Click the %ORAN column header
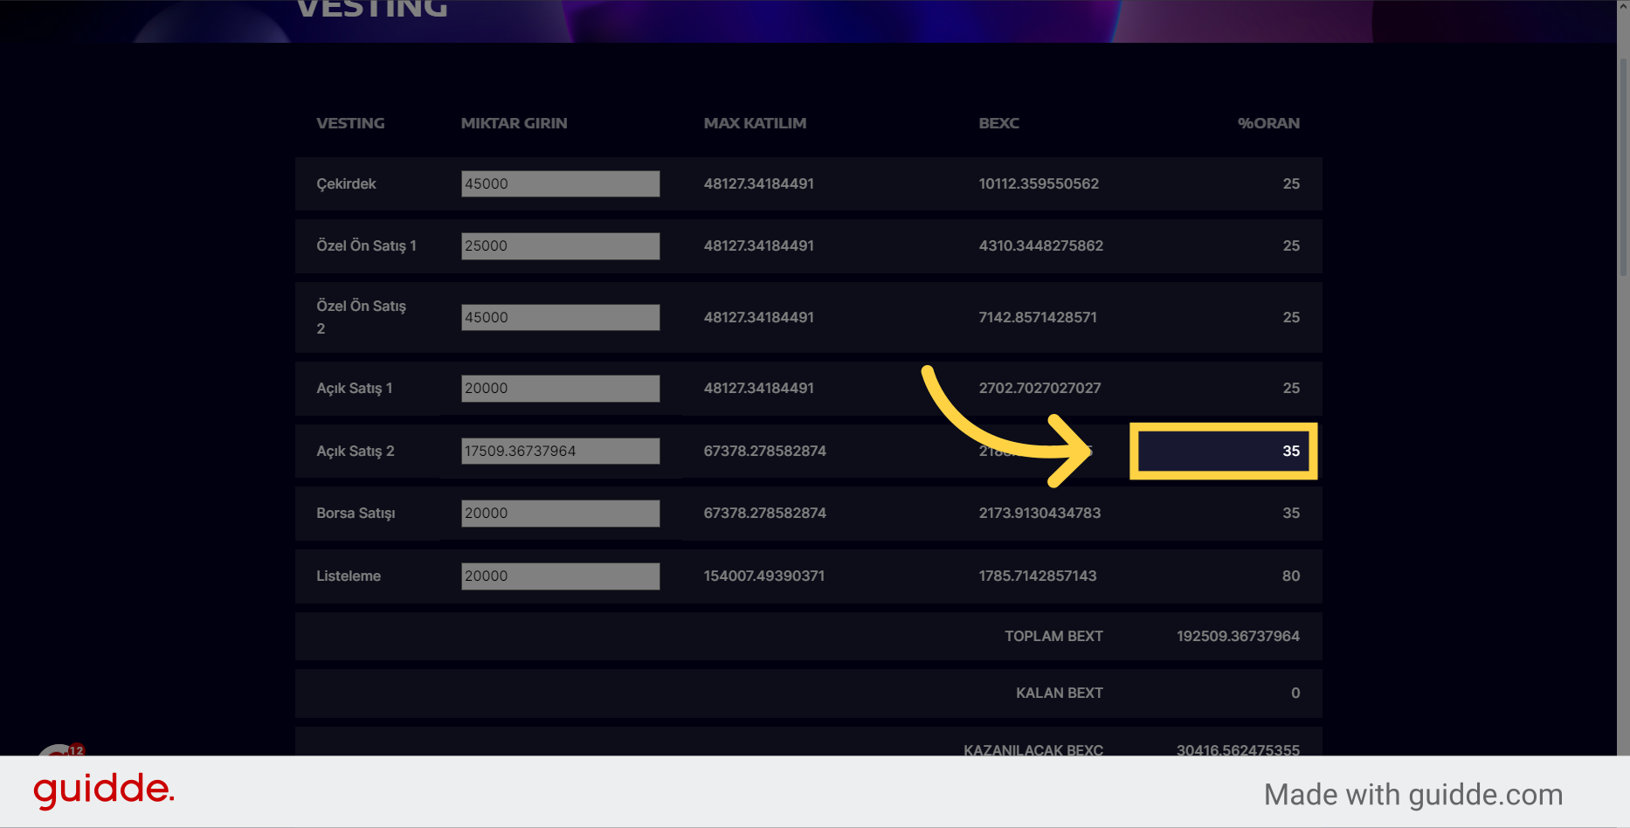This screenshot has width=1630, height=828. pos(1268,123)
